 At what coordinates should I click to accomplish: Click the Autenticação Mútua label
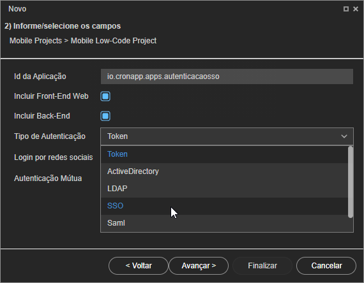48,178
